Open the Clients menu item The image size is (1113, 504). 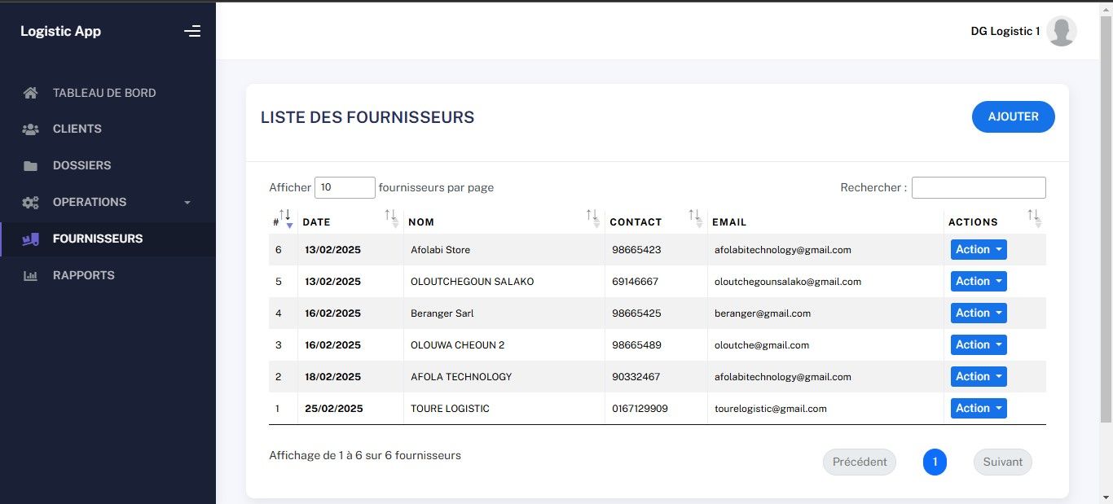click(108, 129)
